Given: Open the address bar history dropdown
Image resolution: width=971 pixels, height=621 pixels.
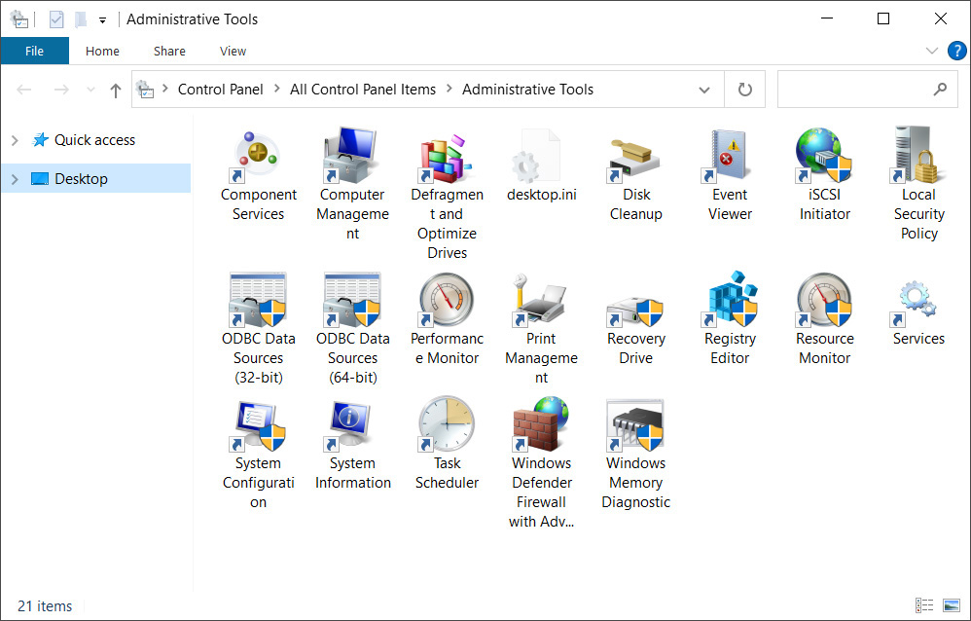Looking at the screenshot, I should (703, 89).
